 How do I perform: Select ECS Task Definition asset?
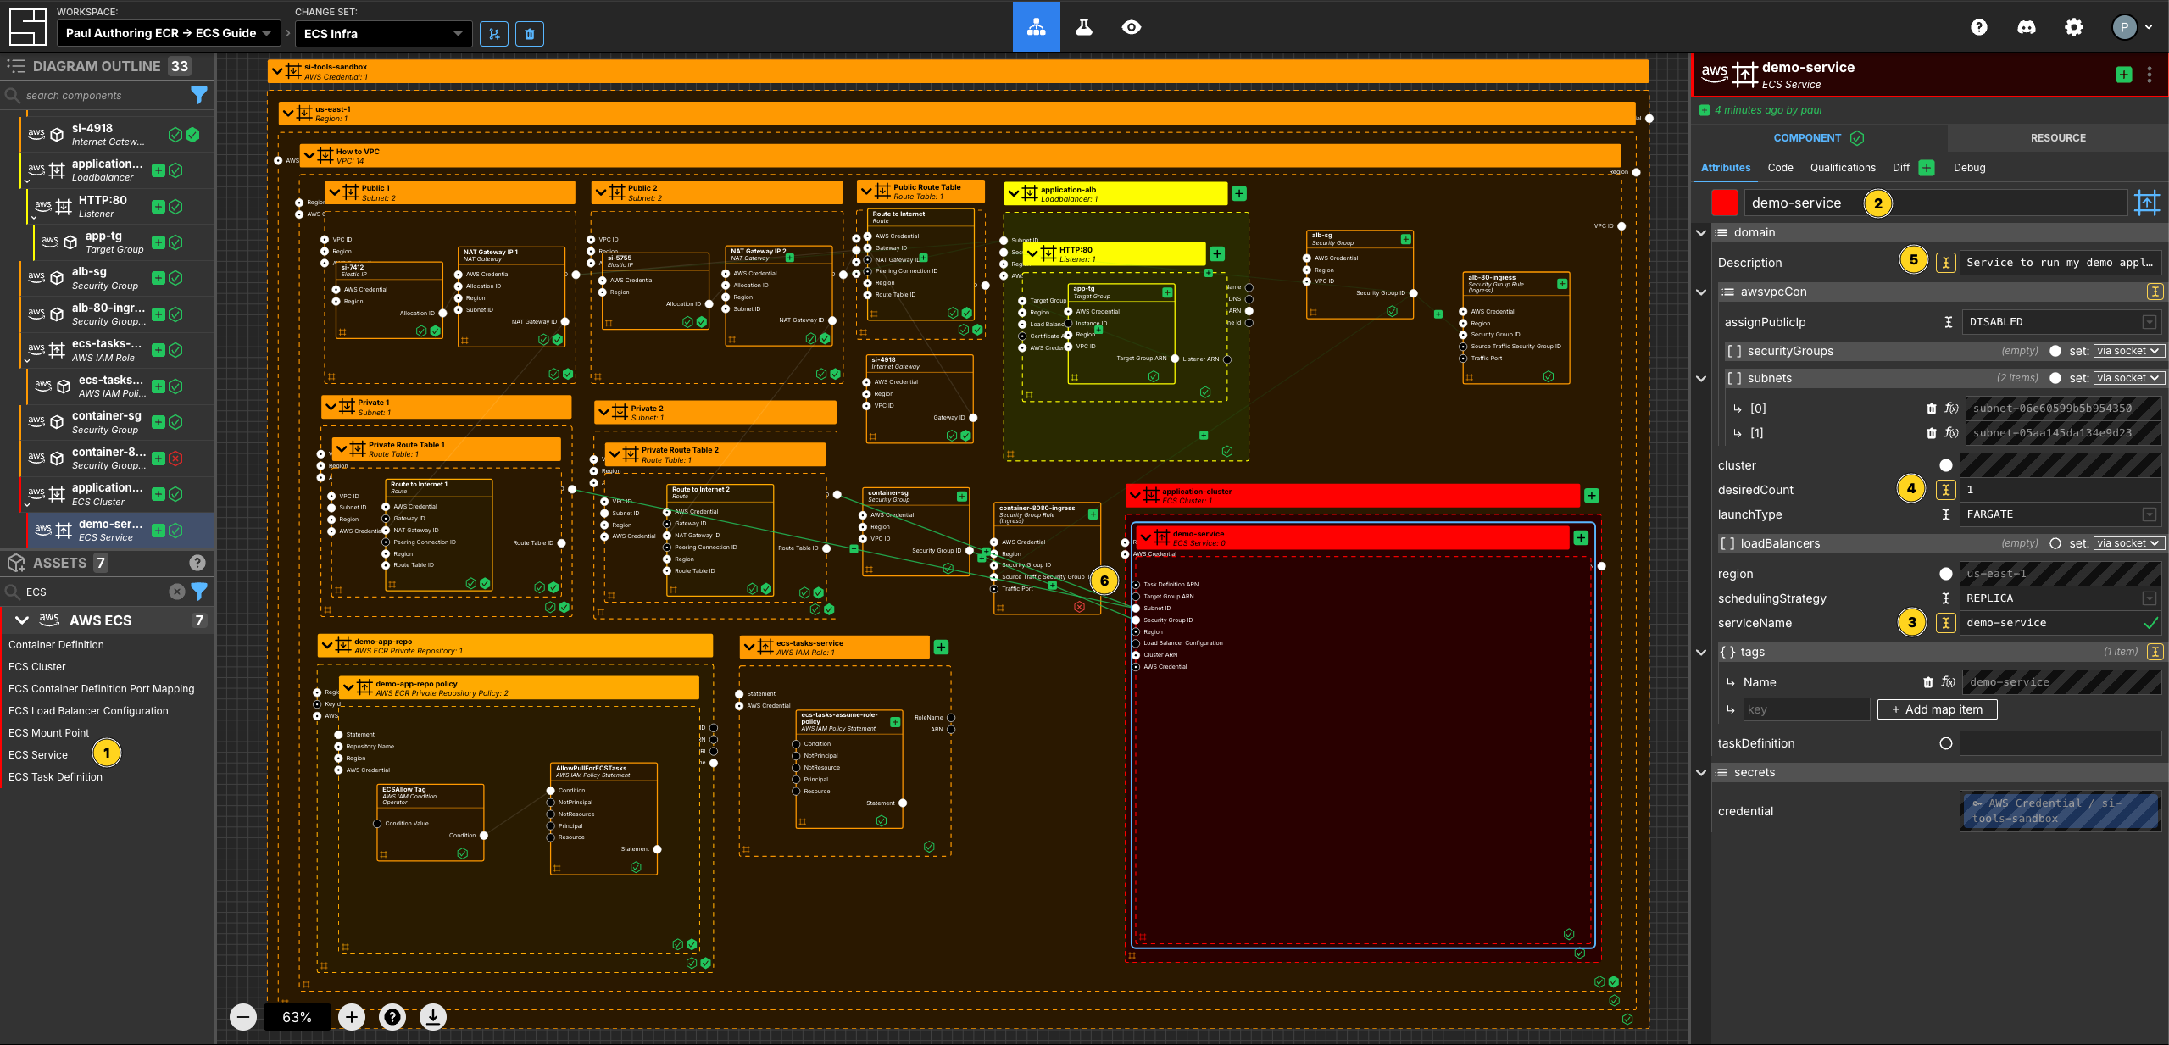click(55, 777)
